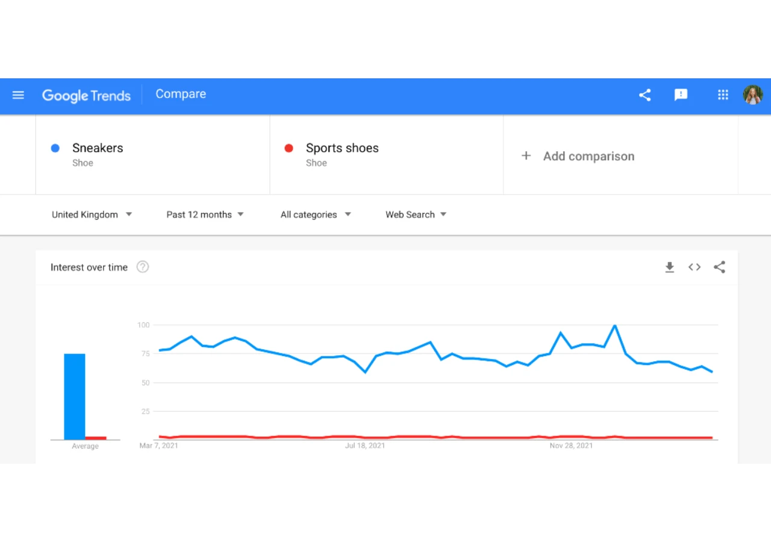Click the blue Sneakers average bar
Image resolution: width=771 pixels, height=542 pixels.
click(75, 396)
